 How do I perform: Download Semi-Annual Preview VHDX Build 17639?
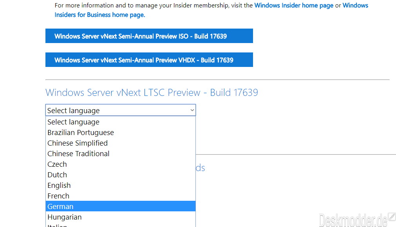click(149, 60)
